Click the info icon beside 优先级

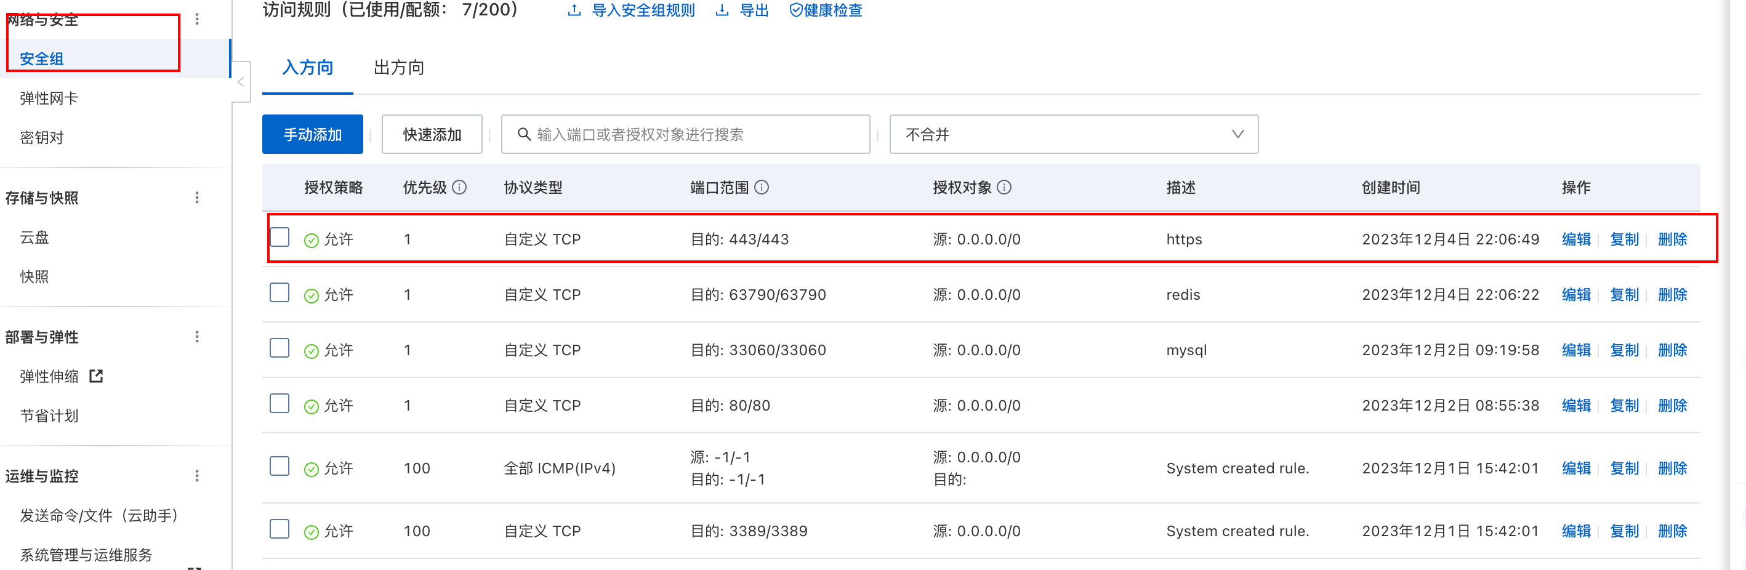point(461,187)
